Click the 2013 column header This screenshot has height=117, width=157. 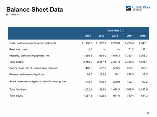(101, 36)
